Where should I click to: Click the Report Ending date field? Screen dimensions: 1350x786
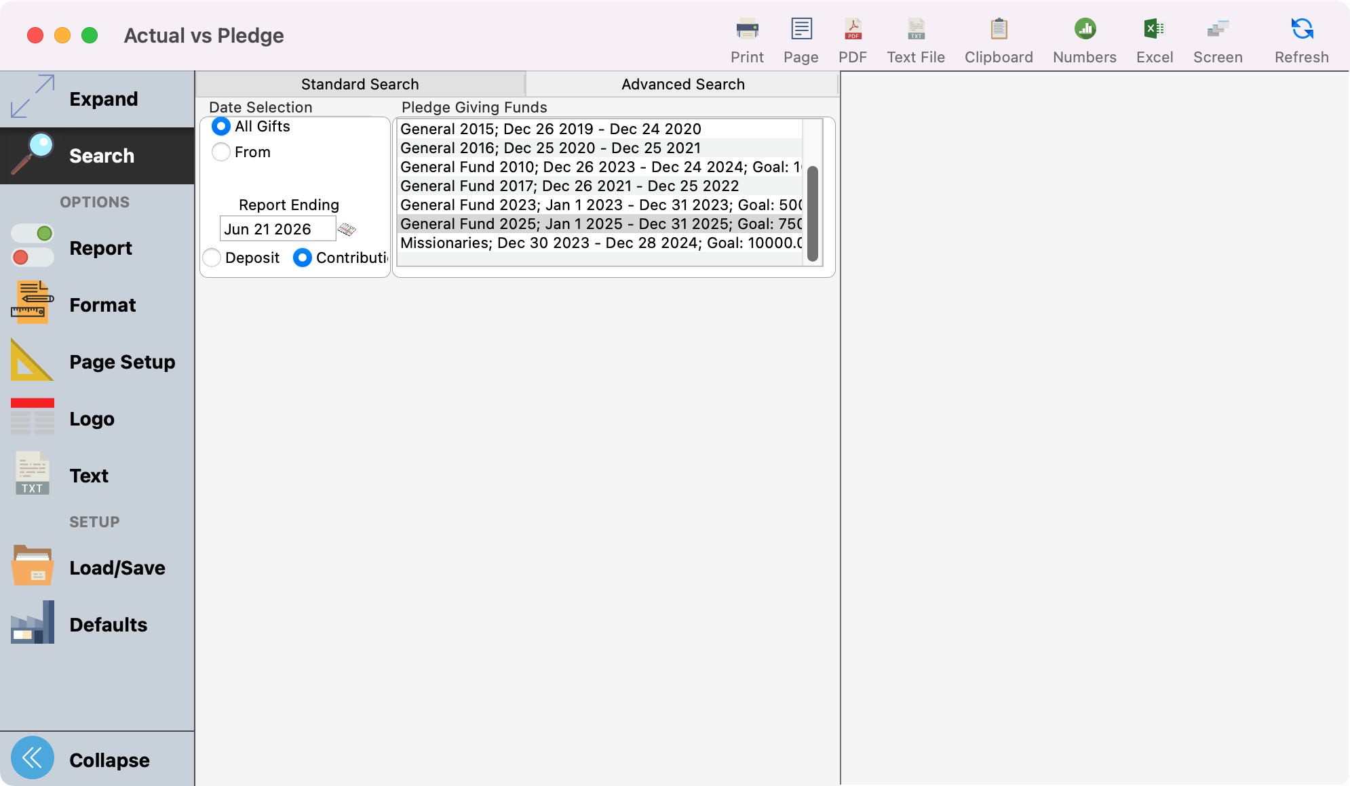tap(277, 230)
